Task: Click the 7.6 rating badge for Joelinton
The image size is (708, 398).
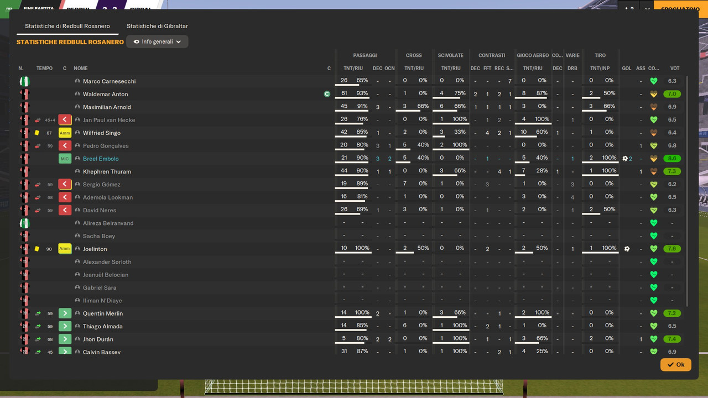Action: point(673,249)
